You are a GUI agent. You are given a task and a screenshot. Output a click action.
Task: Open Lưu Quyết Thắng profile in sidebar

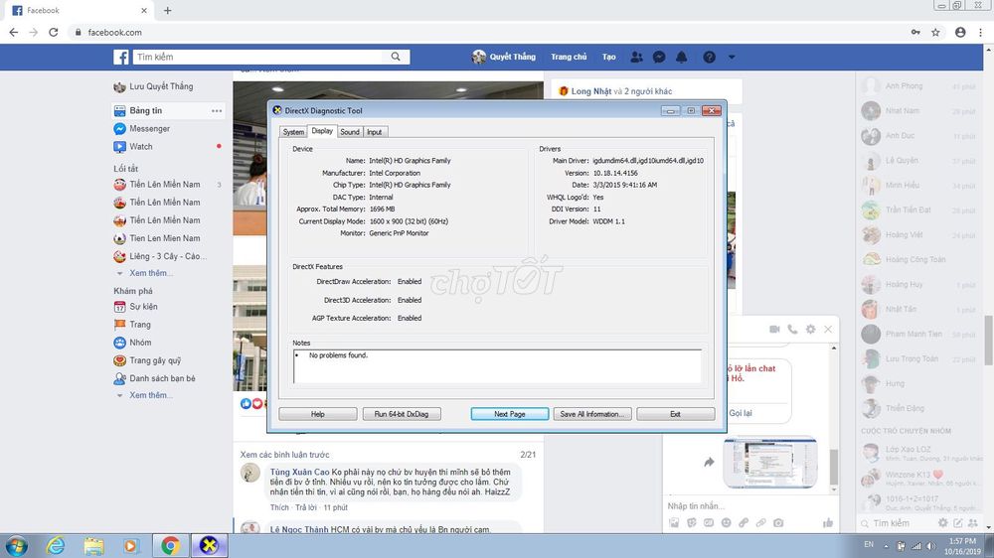pos(153,86)
